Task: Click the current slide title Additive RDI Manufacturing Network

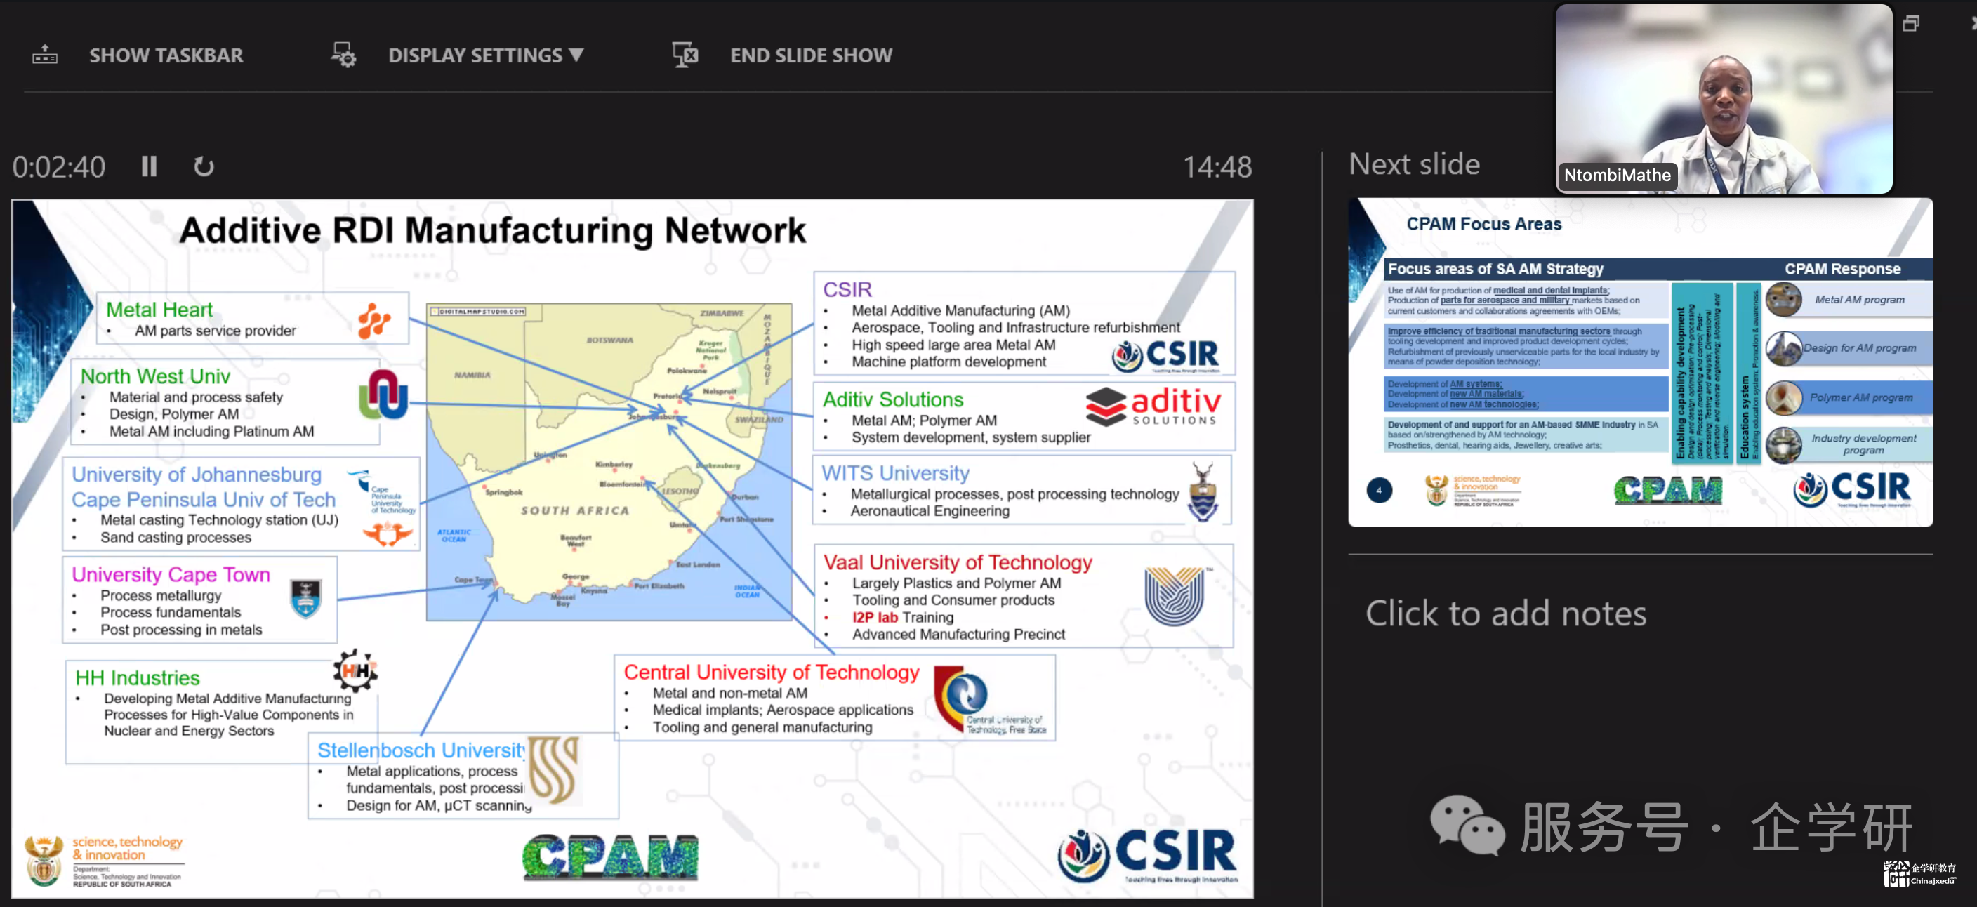Action: coord(492,230)
